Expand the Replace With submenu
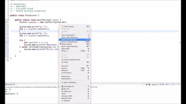The height and width of the screenshot is (104, 186). (x=75, y=98)
